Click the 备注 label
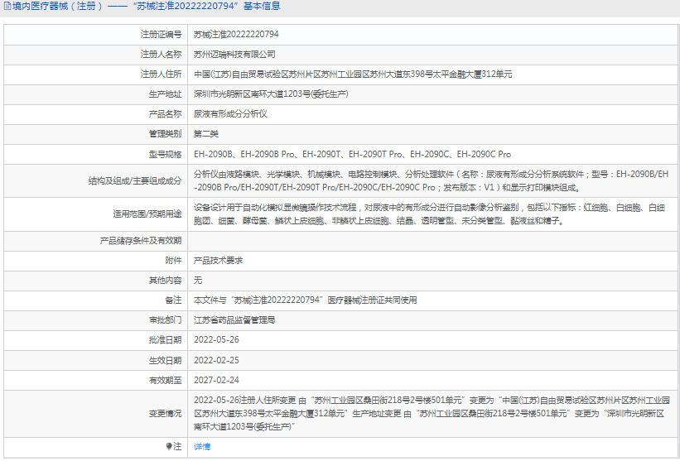680x461 pixels. (x=173, y=300)
